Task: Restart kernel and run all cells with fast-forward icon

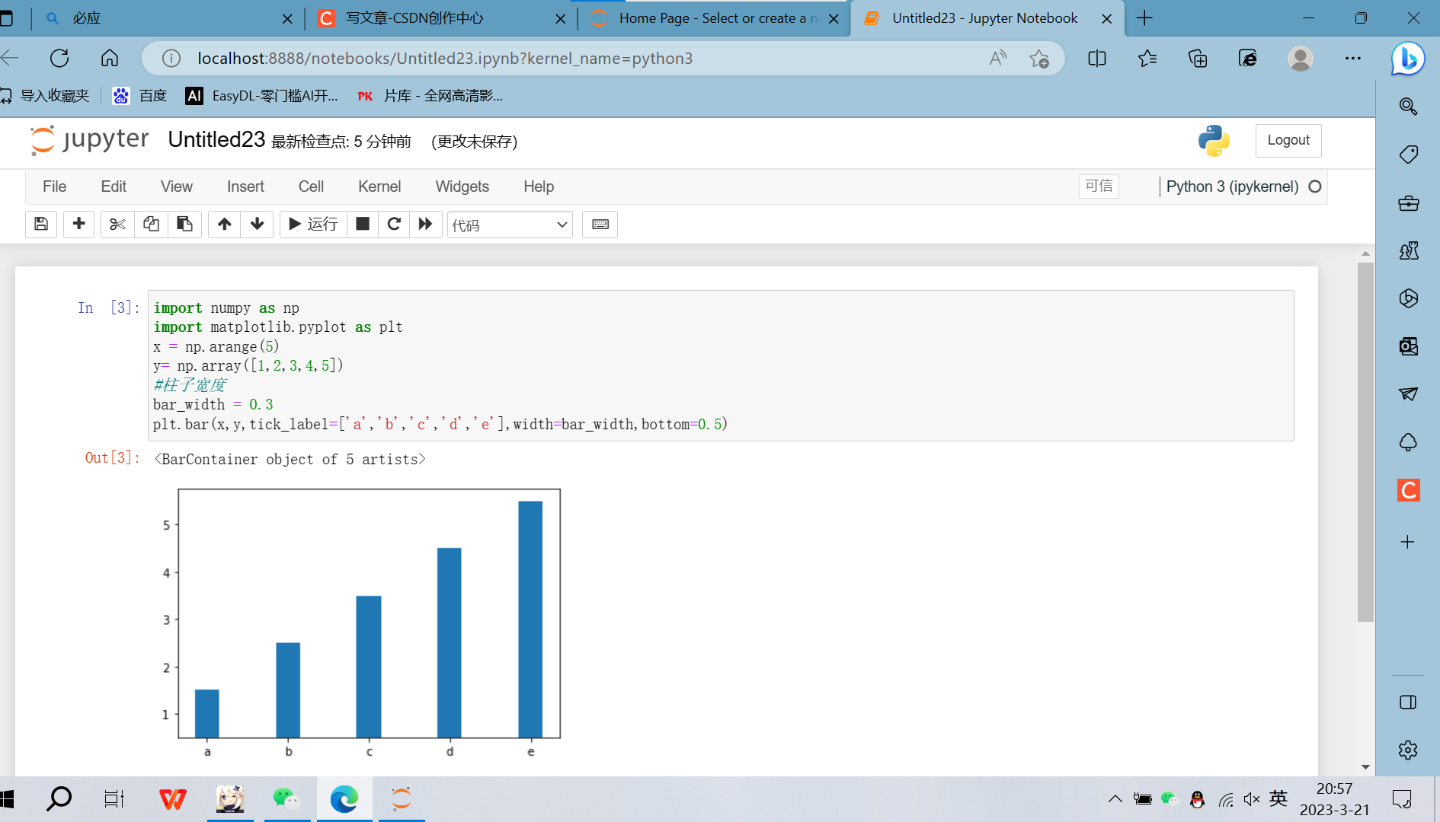Action: pos(426,224)
